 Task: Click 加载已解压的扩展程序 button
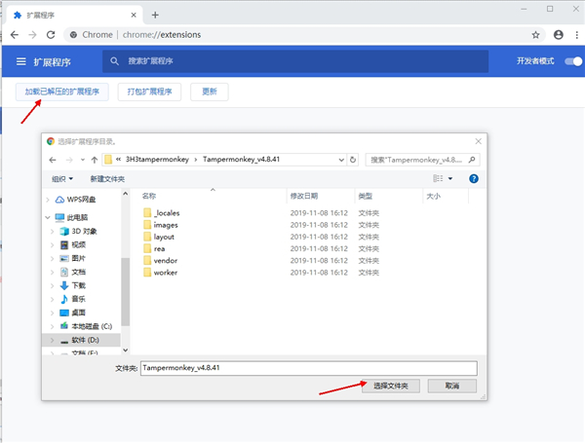[62, 92]
